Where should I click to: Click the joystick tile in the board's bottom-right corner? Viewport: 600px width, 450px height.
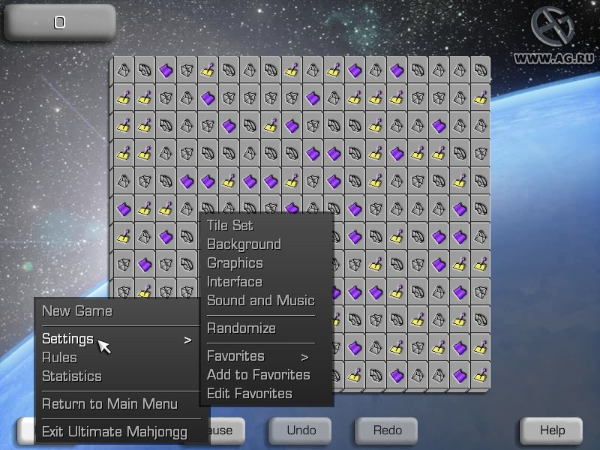tap(481, 376)
